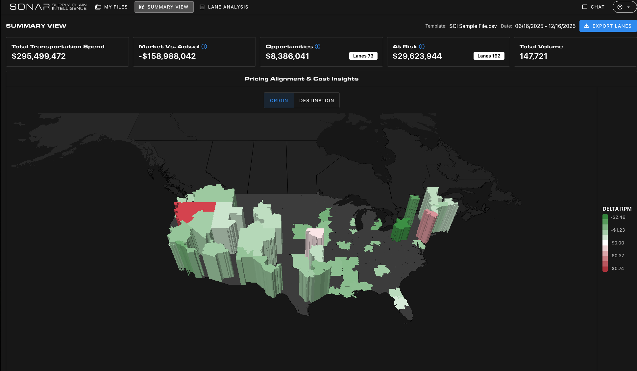Click the Lanes 73 badge
Image resolution: width=637 pixels, height=371 pixels.
[x=363, y=56]
